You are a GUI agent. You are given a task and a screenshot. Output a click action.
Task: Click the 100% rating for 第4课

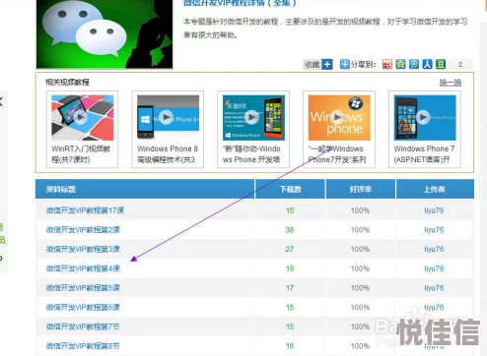pos(360,268)
